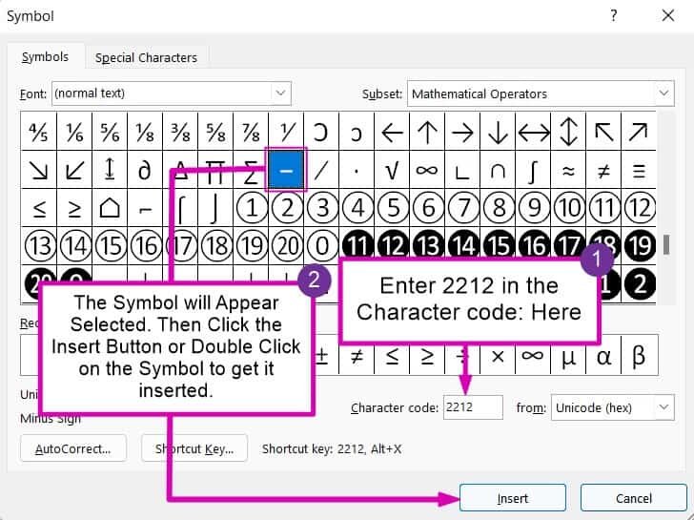Image resolution: width=694 pixels, height=520 pixels.
Task: Open the from Unicode (hex) dropdown
Action: (x=663, y=407)
